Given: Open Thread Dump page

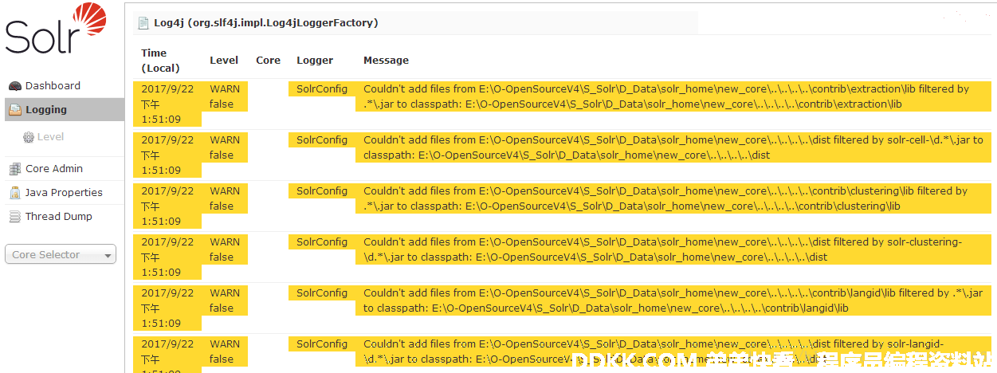Looking at the screenshot, I should tap(58, 217).
